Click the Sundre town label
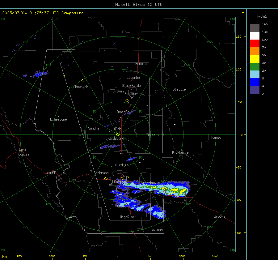The height and width of the screenshot is (260, 278). 94,128
